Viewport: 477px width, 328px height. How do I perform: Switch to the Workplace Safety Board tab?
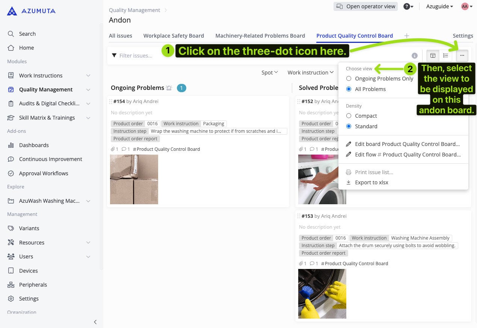(x=174, y=36)
